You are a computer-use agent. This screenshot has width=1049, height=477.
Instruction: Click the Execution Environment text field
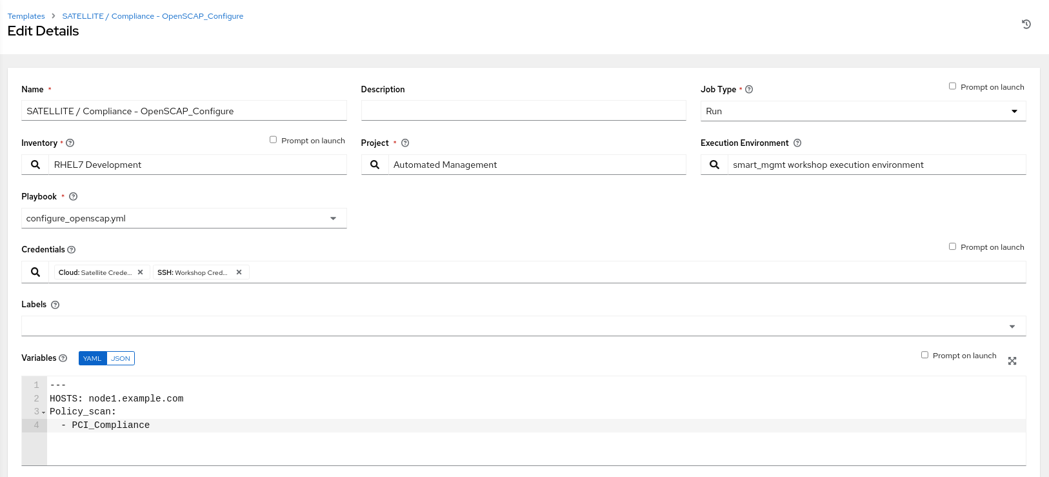tap(877, 165)
